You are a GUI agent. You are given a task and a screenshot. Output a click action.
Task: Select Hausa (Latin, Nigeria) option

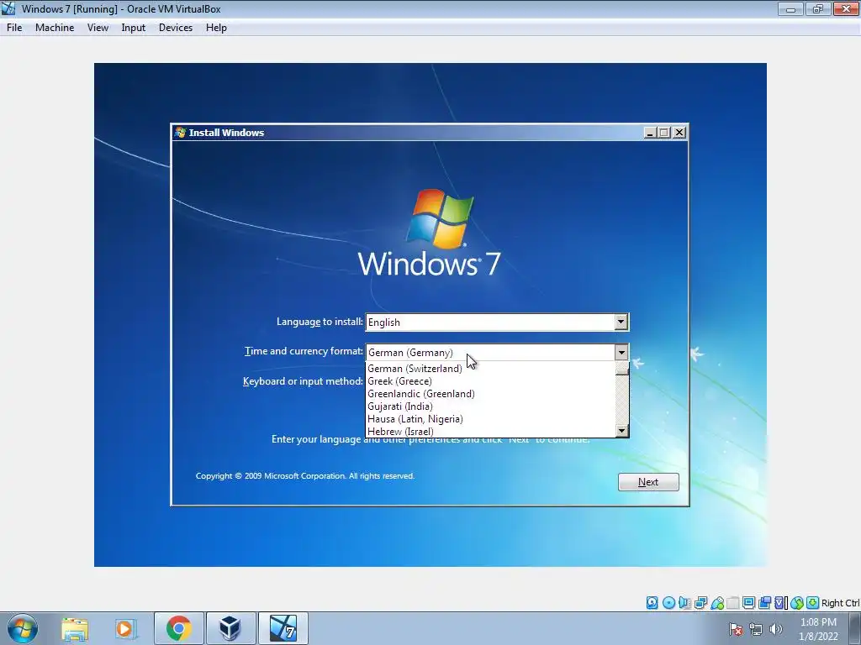(x=490, y=419)
